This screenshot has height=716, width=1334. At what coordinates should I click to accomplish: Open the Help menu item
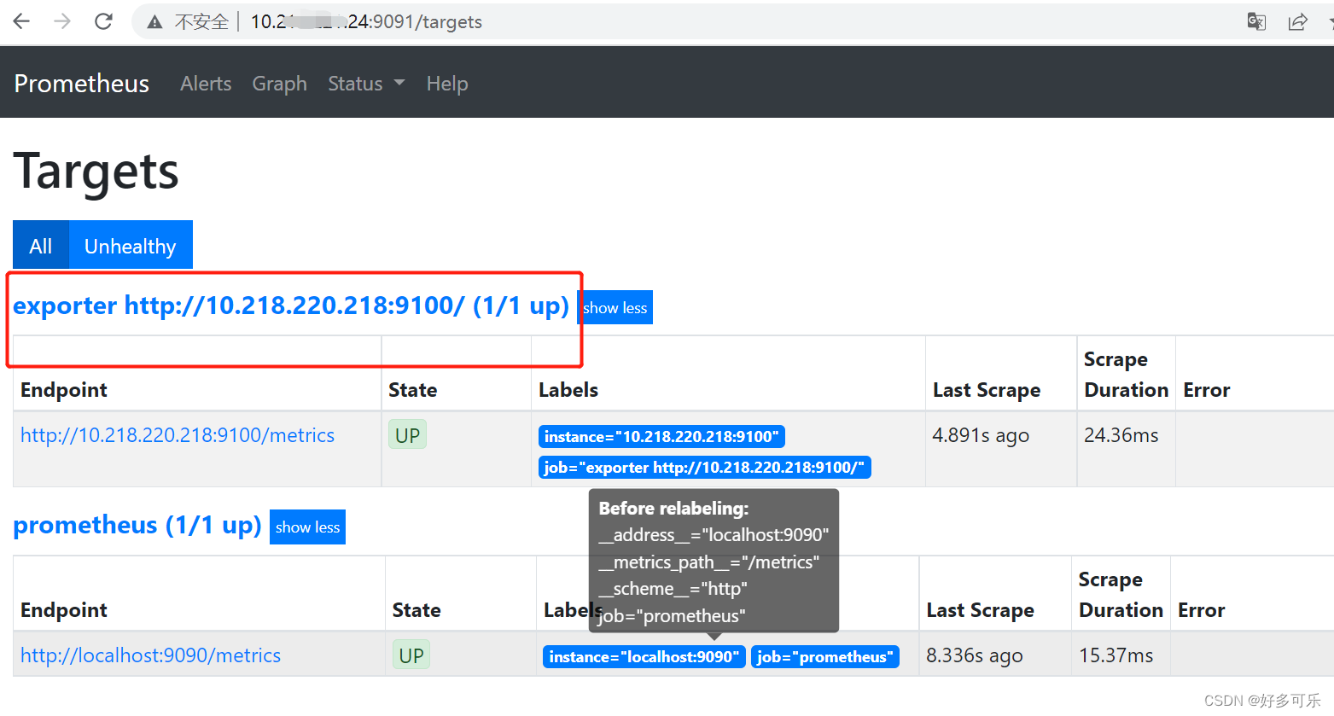point(447,84)
